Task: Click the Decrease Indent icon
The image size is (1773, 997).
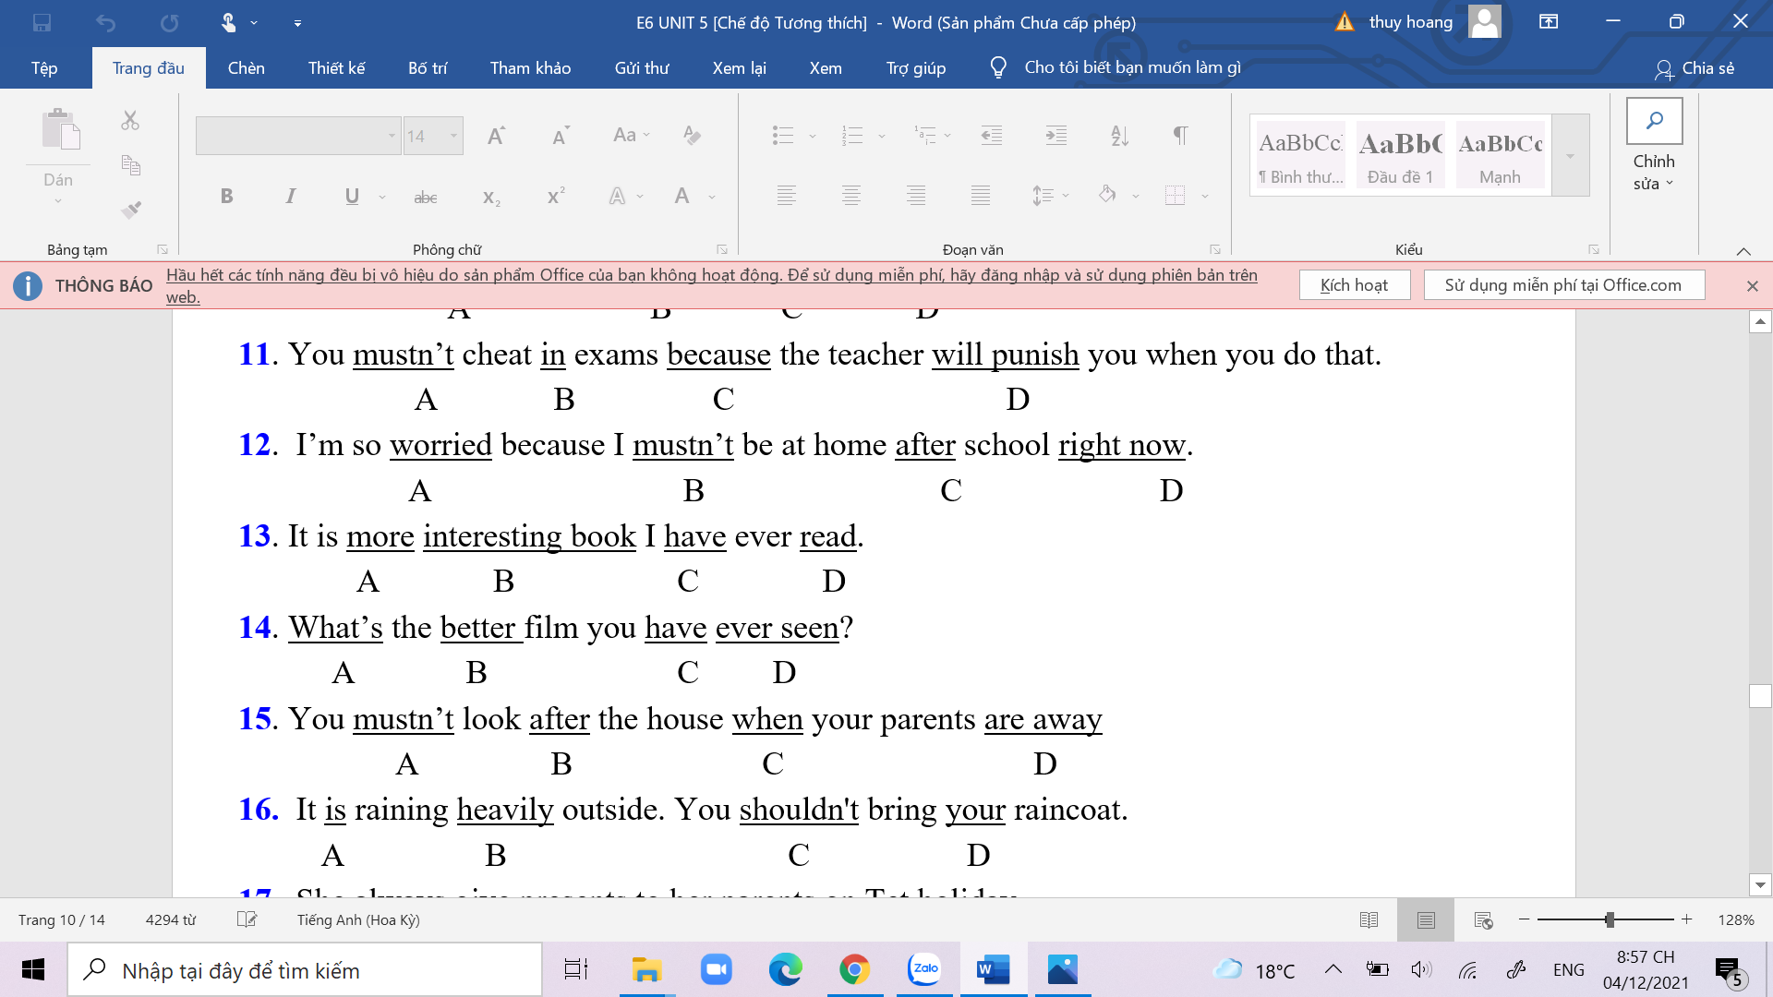Action: point(992,136)
